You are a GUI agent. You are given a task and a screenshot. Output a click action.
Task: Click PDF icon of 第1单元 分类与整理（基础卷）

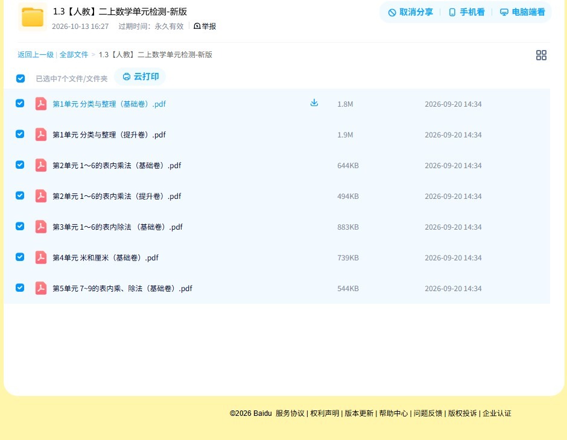41,104
